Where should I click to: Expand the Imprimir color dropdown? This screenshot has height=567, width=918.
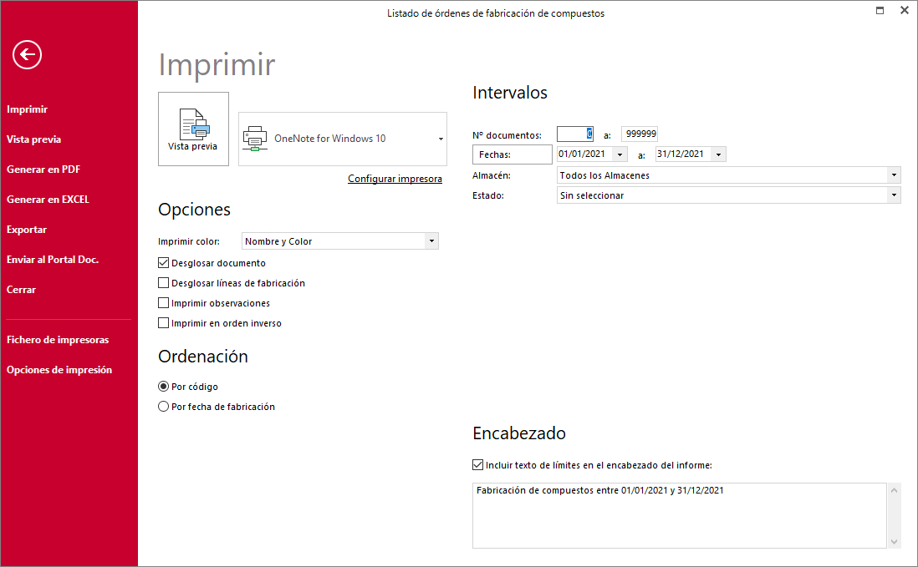pos(431,240)
